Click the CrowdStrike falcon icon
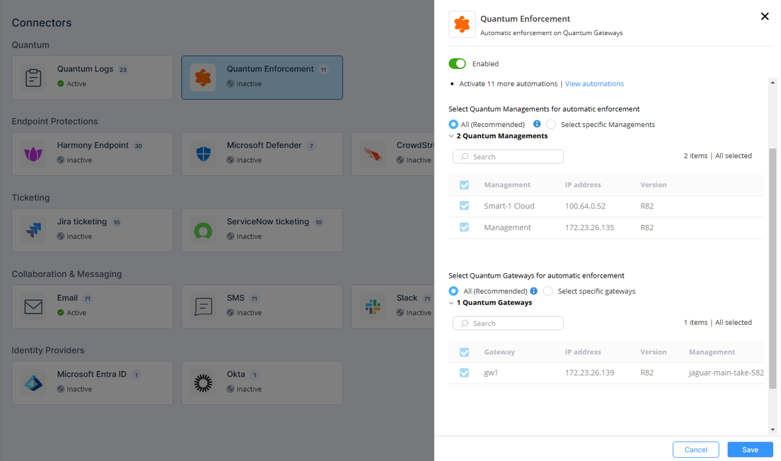Viewport: 781px width, 461px height. click(373, 154)
